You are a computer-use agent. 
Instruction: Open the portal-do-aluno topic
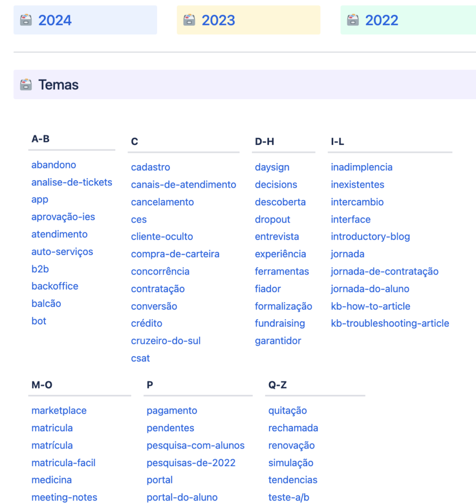tap(182, 498)
